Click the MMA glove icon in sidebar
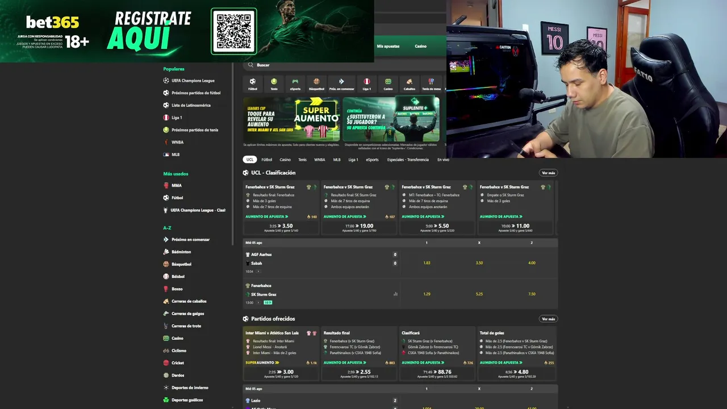Image resolution: width=727 pixels, height=409 pixels. click(x=166, y=185)
